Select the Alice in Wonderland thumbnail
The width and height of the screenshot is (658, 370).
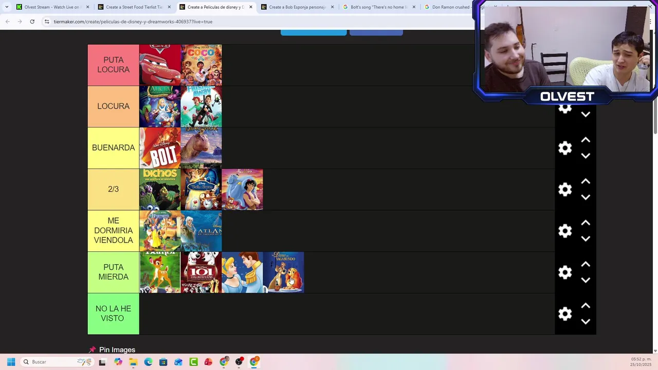pos(160,106)
